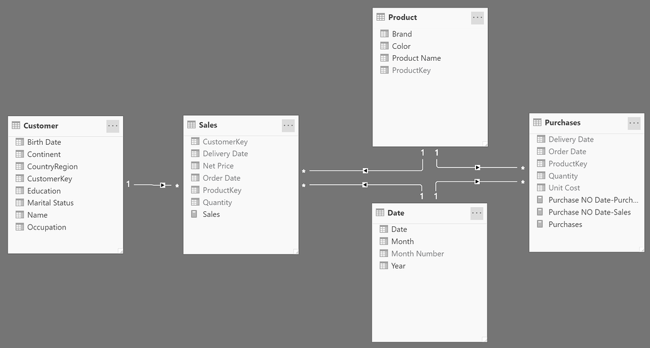Click the Sales measure calculator icon

[194, 214]
